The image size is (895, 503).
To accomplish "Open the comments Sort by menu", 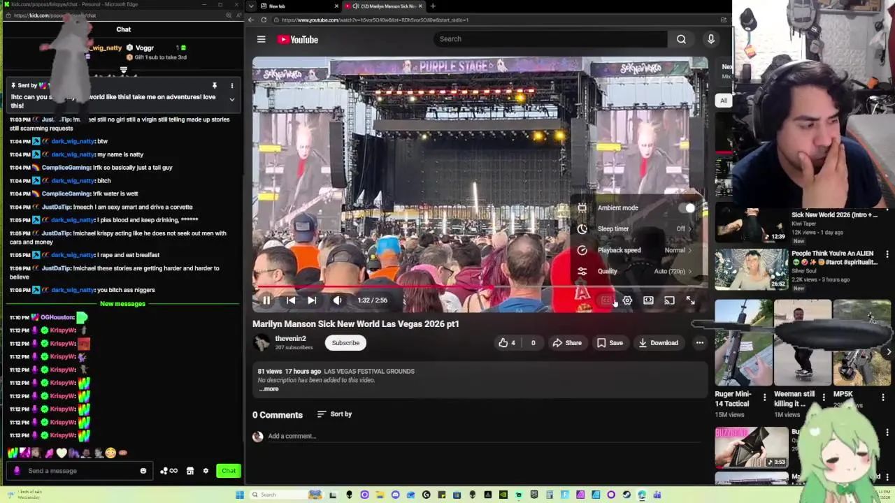I will point(334,414).
